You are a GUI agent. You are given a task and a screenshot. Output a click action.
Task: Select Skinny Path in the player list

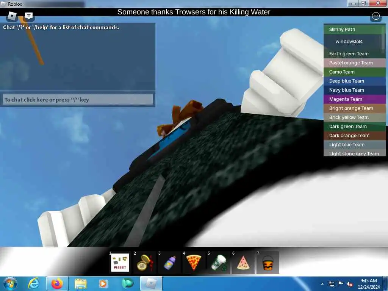353,30
